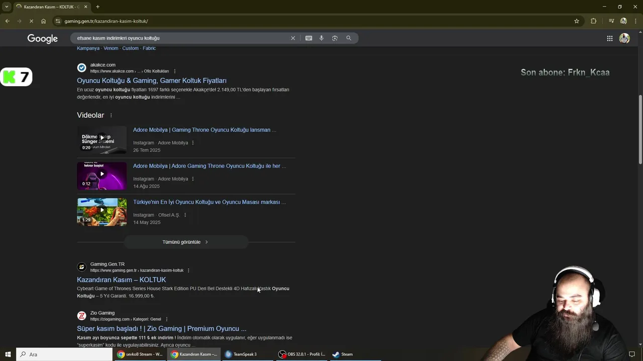Play the Döküm Sünger video thumbnail
The height and width of the screenshot is (361, 643).
pyautogui.click(x=101, y=139)
